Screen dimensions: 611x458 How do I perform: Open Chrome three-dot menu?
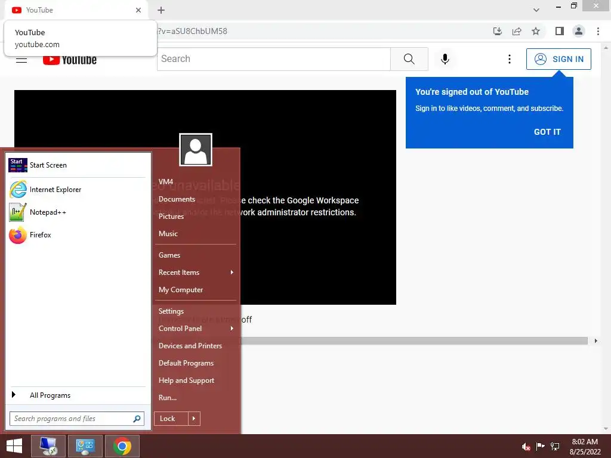598,31
